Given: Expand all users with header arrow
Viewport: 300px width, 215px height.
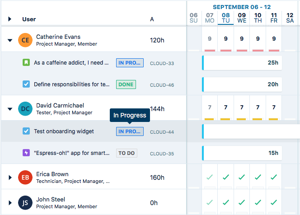Looking at the screenshot, I should 10,19.
